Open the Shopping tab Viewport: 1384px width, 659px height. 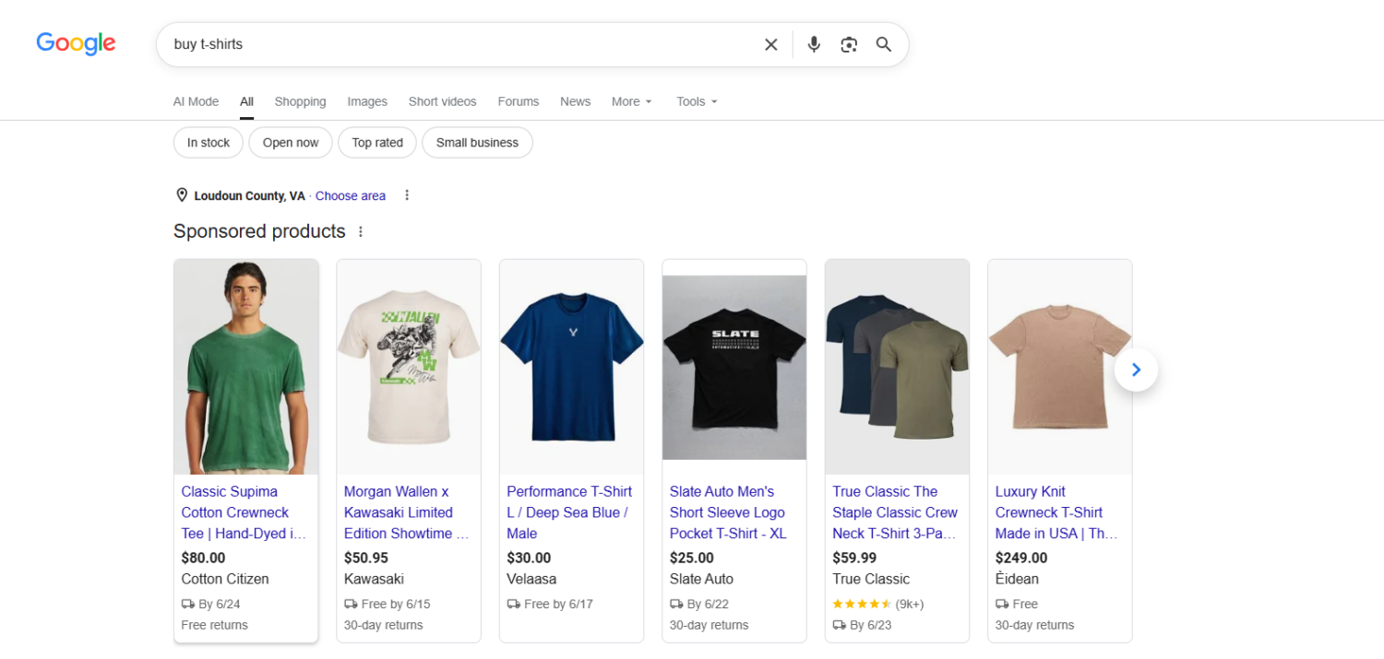tap(300, 101)
